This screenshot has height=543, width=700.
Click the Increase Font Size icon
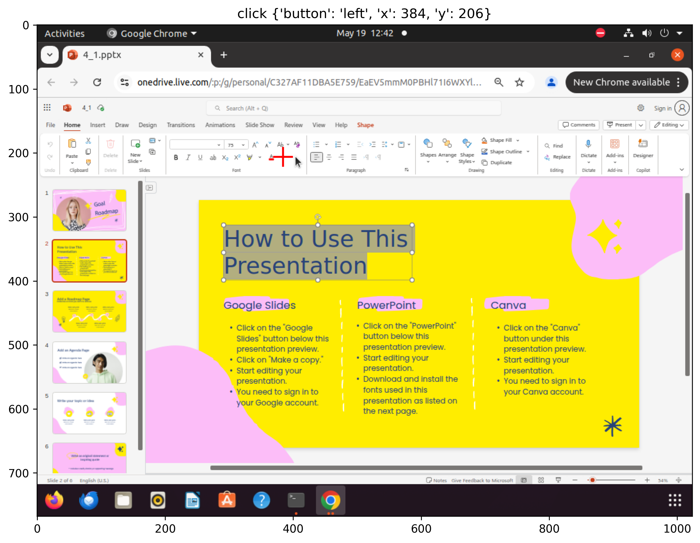pyautogui.click(x=255, y=145)
